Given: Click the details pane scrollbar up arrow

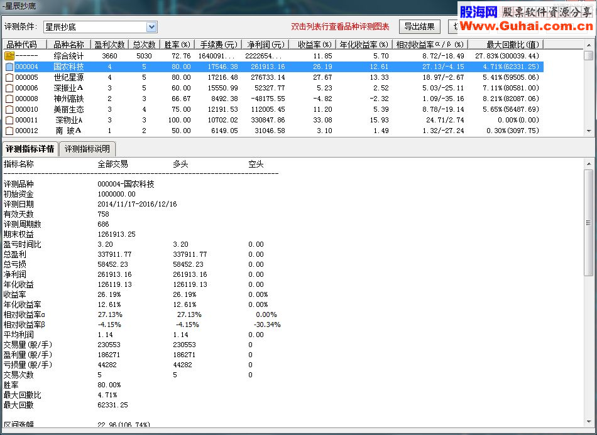Looking at the screenshot, I should [589, 163].
